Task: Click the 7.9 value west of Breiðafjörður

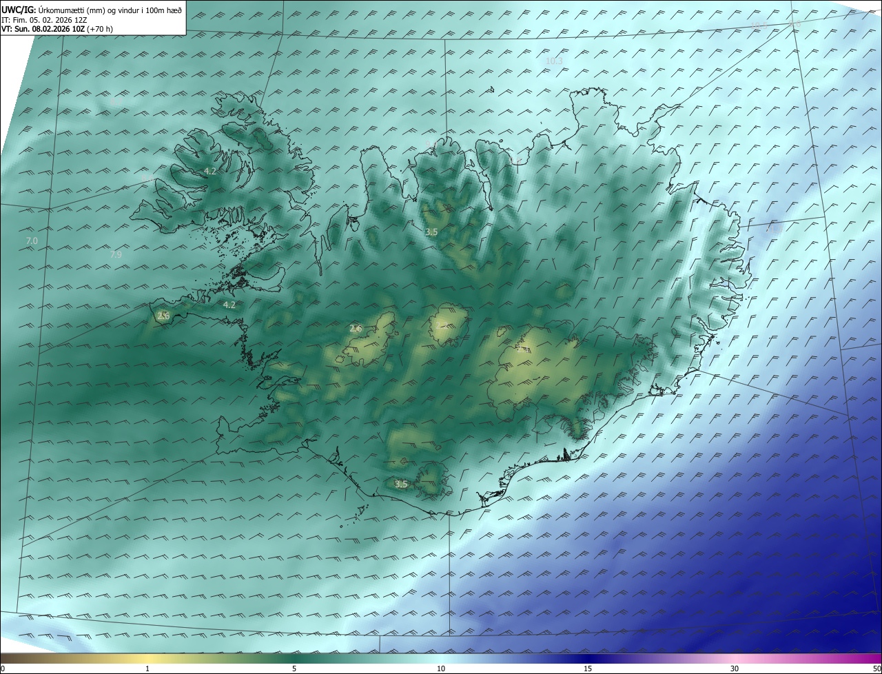Action: click(116, 255)
